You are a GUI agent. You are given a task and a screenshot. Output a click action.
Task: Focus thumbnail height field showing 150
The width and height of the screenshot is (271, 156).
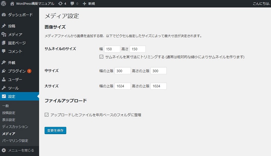(138, 49)
